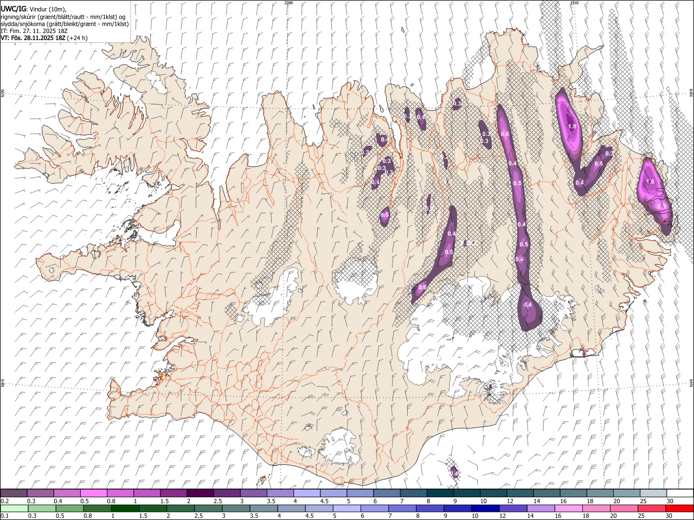Pick the pink 18–20 swatch in bottom legend row
694x520 pixels.
596,508
